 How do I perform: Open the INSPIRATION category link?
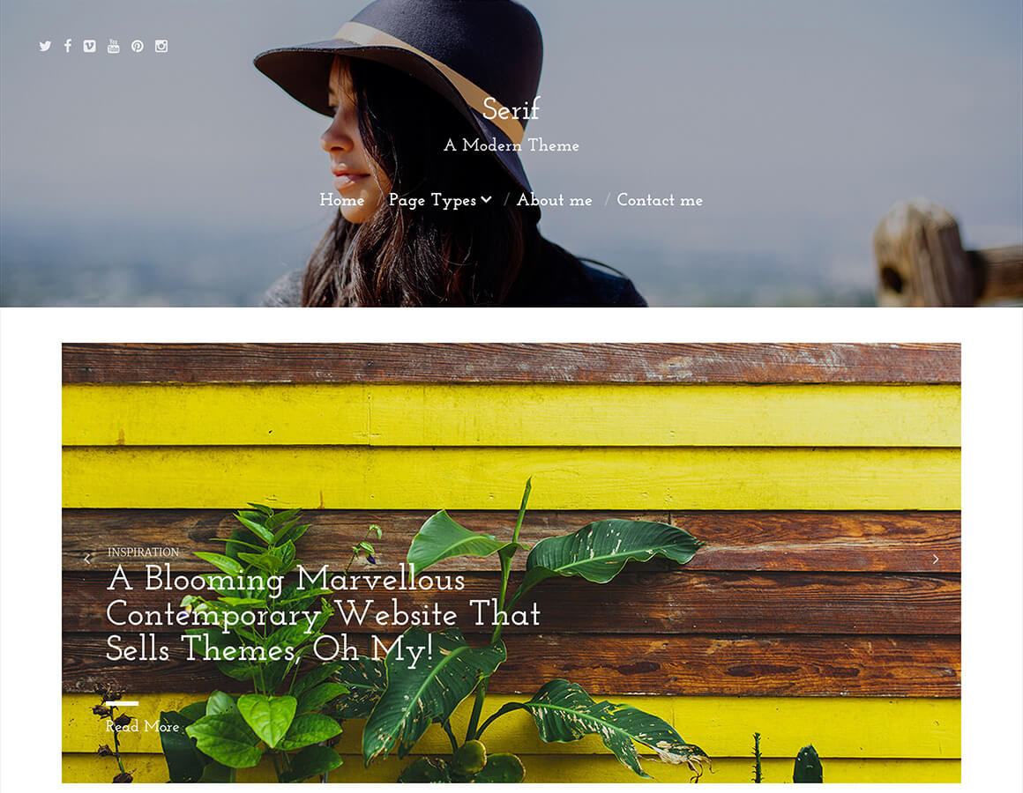click(144, 552)
